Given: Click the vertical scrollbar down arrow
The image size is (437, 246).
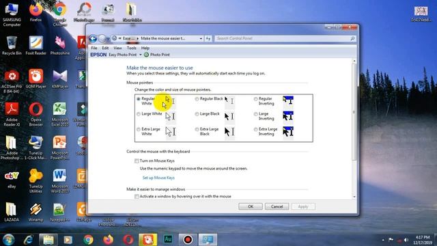Looking at the screenshot, I should click(x=354, y=197).
